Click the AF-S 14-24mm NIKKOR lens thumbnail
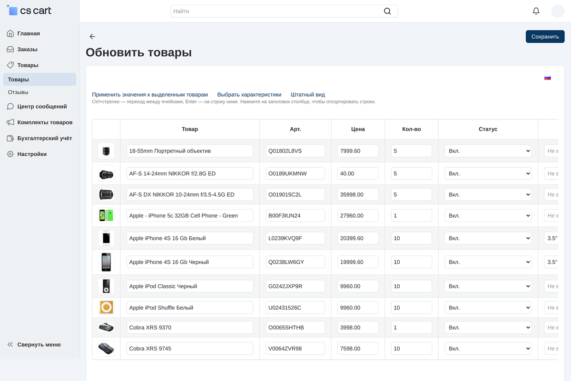This screenshot has width=571, height=381. click(106, 173)
